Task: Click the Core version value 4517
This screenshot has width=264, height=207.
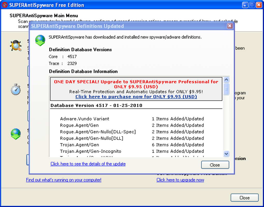Action: click(72, 57)
